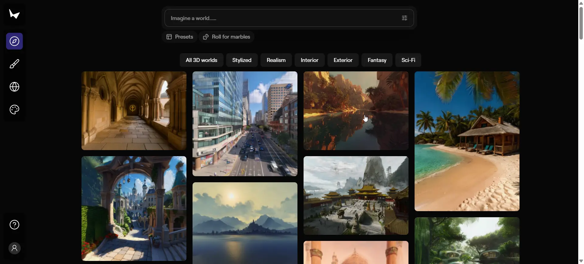
Task: Filter worlds by Realism
Action: click(x=276, y=60)
